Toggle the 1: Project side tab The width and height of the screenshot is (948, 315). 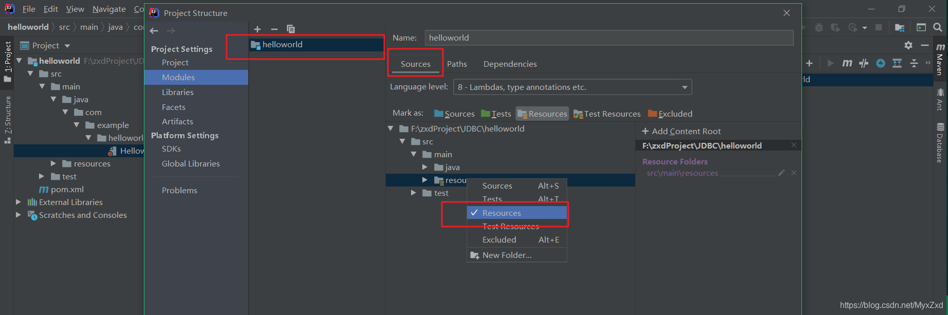7,61
